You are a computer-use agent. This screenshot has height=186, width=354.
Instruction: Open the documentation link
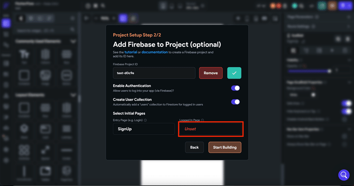[154, 52]
